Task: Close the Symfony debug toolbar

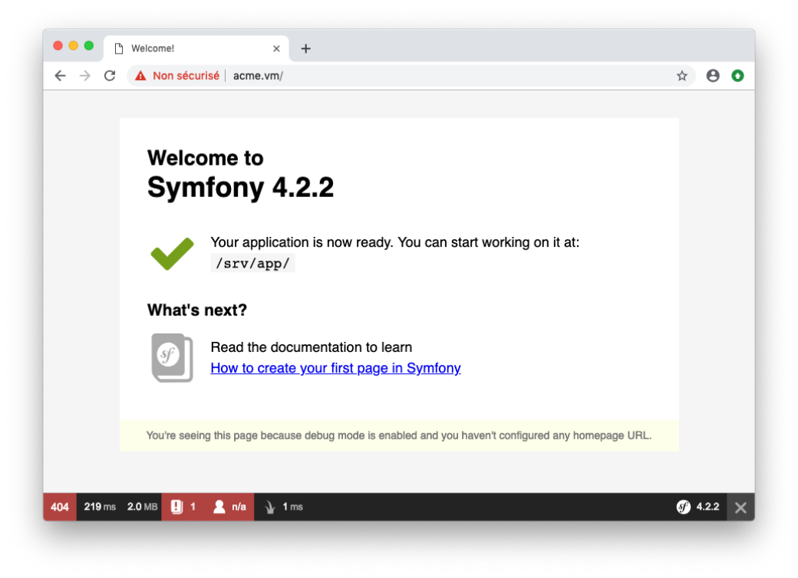Action: (740, 507)
